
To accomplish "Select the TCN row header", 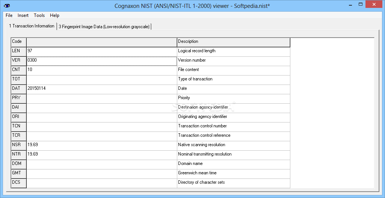I will point(19,127).
